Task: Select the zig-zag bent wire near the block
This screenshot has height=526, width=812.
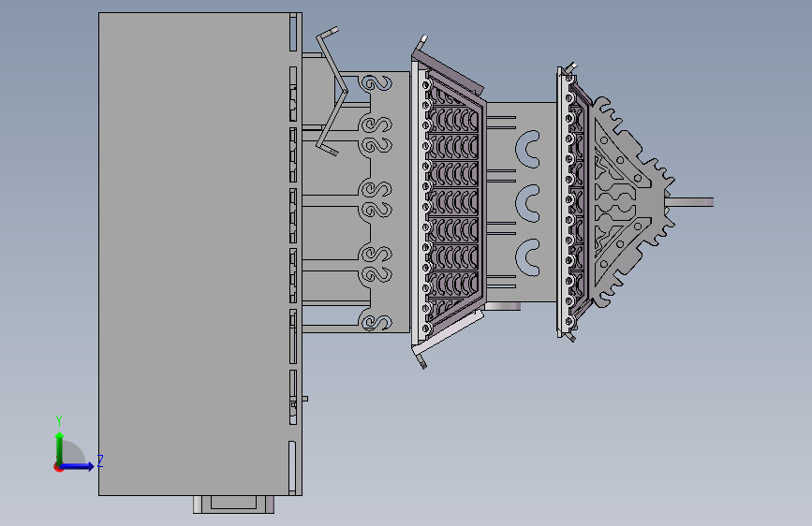Action: tap(331, 91)
